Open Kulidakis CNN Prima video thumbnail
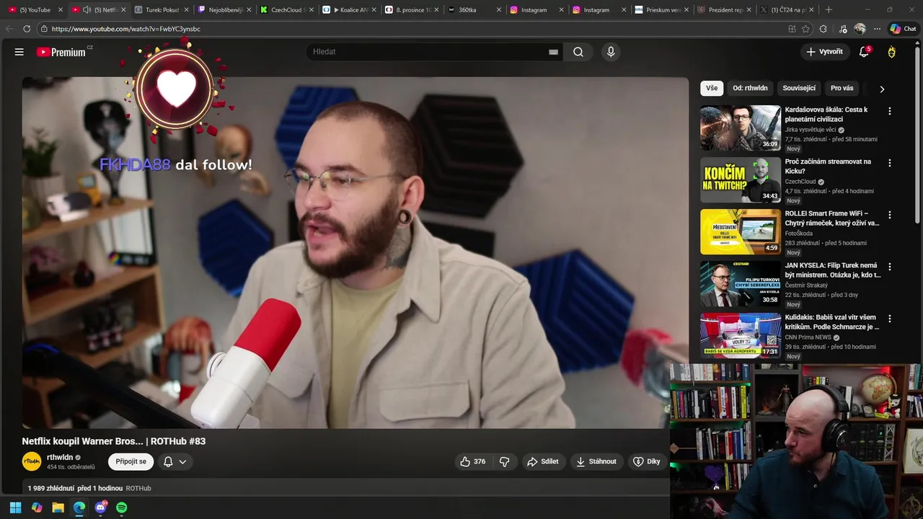This screenshot has width=923, height=519. (x=741, y=336)
